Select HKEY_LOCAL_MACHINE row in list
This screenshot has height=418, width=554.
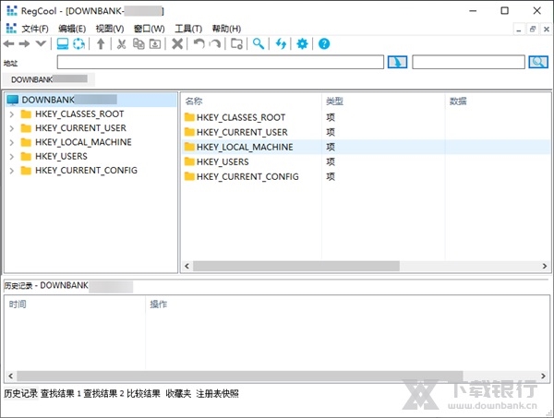click(366, 147)
